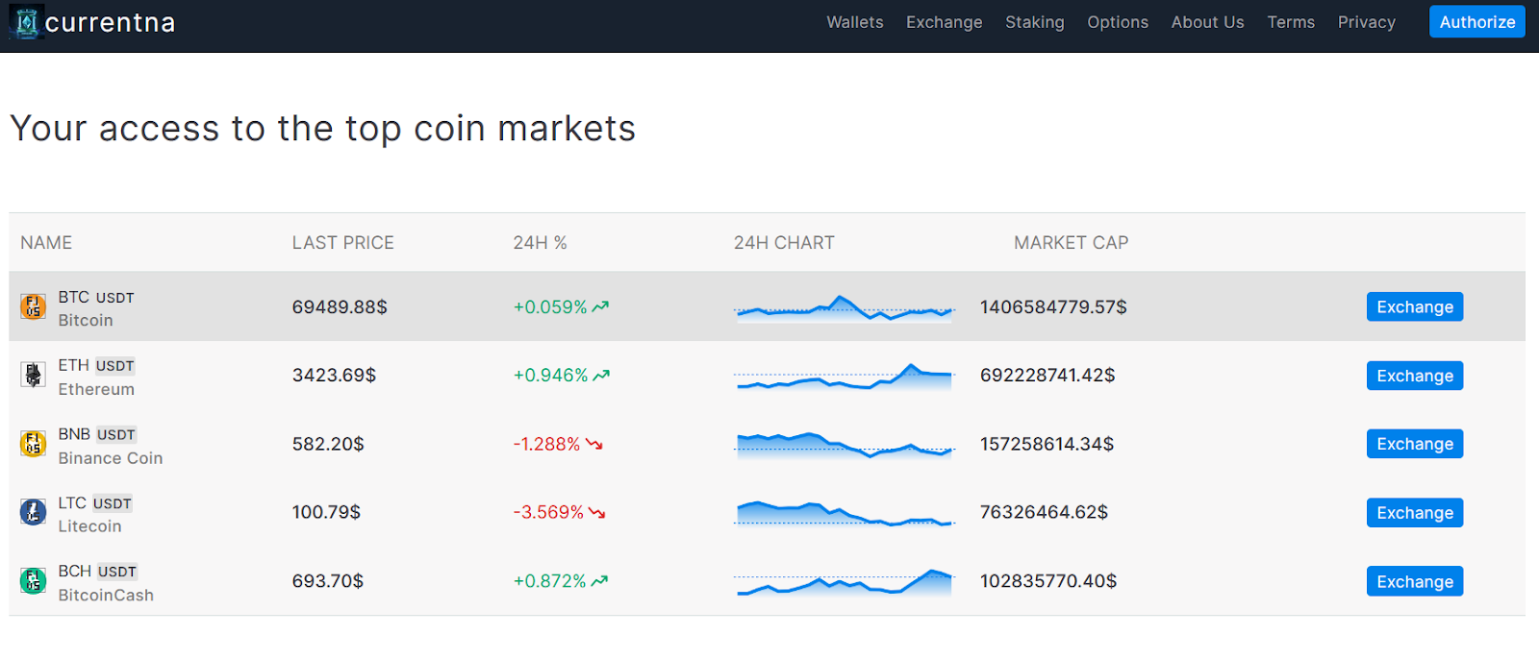
Task: Click the 24H CHART column header
Action: click(x=784, y=243)
